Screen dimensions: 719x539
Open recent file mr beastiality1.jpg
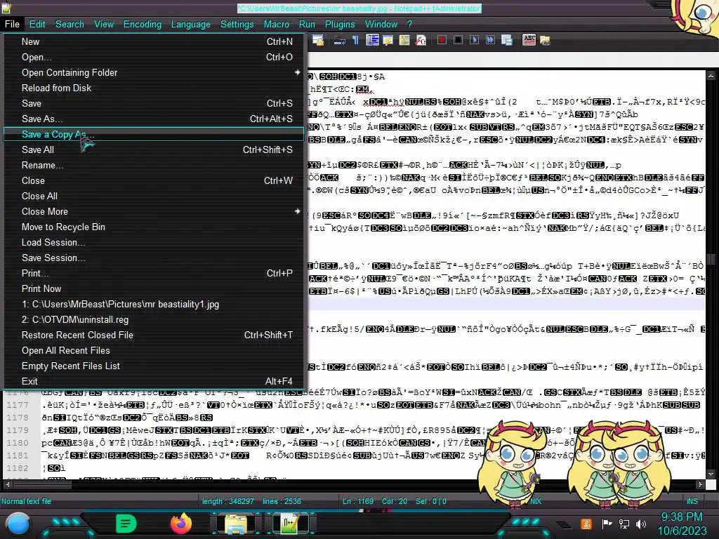tap(154, 305)
